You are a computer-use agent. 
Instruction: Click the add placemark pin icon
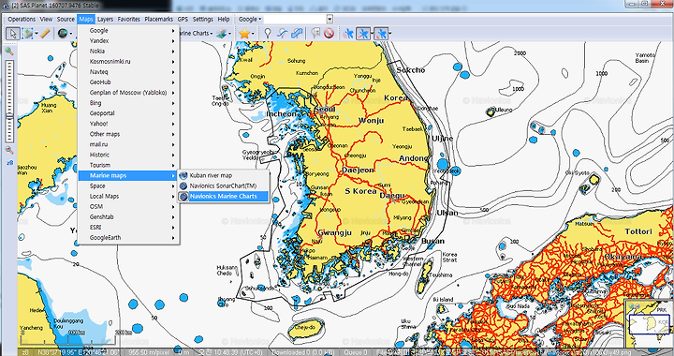point(268,33)
